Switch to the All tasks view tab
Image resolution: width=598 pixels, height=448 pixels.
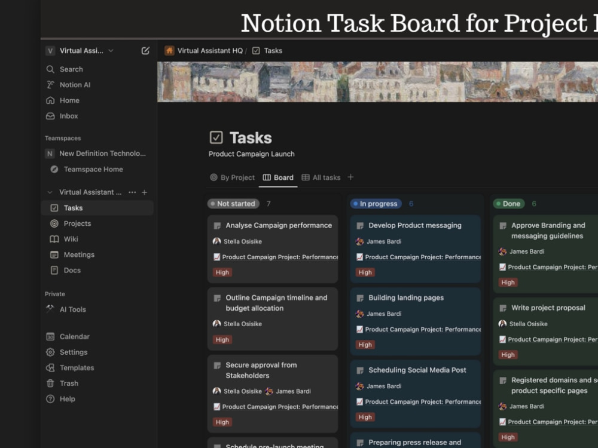pyautogui.click(x=321, y=177)
